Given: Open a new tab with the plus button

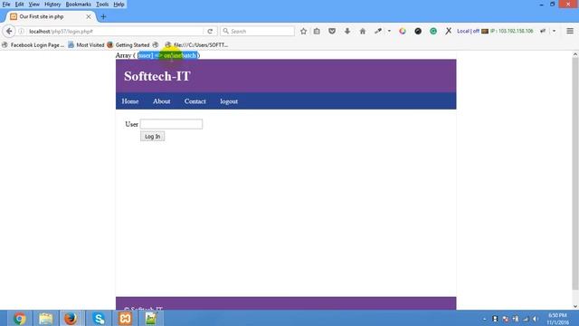Looking at the screenshot, I should [x=103, y=16].
